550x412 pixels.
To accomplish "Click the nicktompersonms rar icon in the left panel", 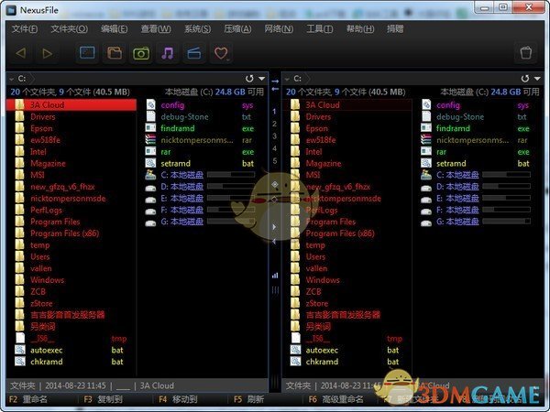I will click(150, 140).
